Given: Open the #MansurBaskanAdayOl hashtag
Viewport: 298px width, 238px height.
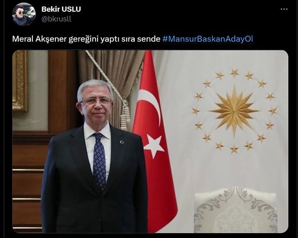Looking at the screenshot, I should coord(207,39).
